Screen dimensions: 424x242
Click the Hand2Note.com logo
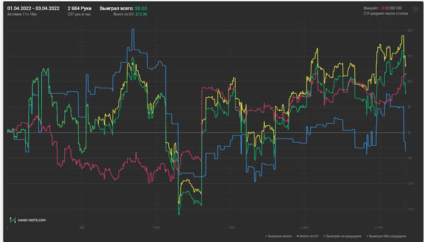pos(28,220)
